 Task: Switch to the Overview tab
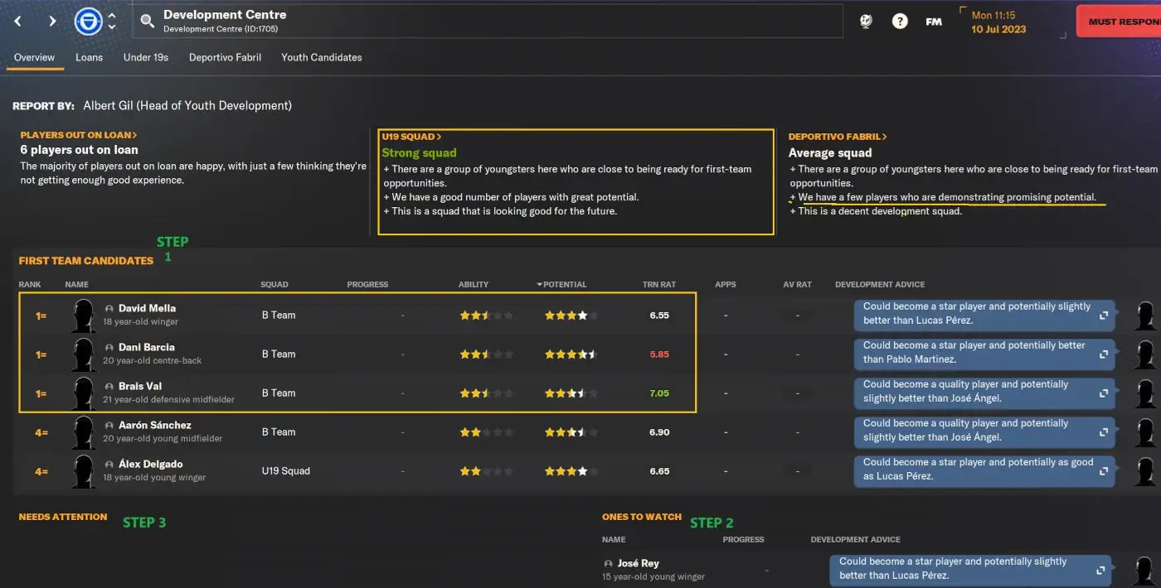tap(34, 57)
